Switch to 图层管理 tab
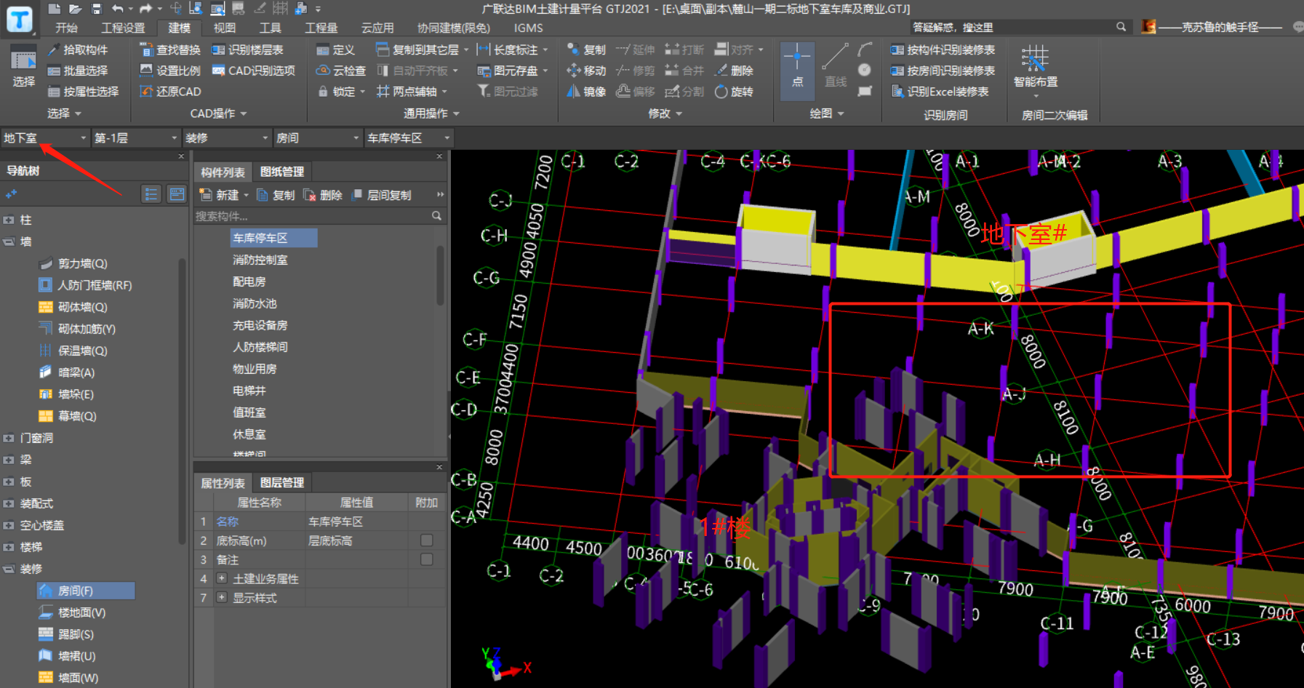 point(282,482)
